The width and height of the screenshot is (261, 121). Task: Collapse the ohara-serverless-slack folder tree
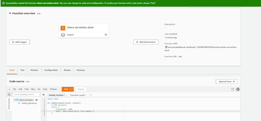(x=15, y=100)
